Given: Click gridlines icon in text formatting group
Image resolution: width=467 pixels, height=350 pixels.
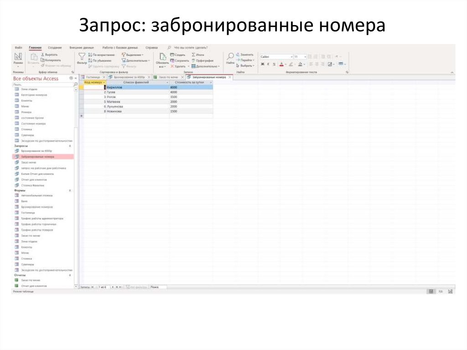Looking at the screenshot, I should point(341,64).
